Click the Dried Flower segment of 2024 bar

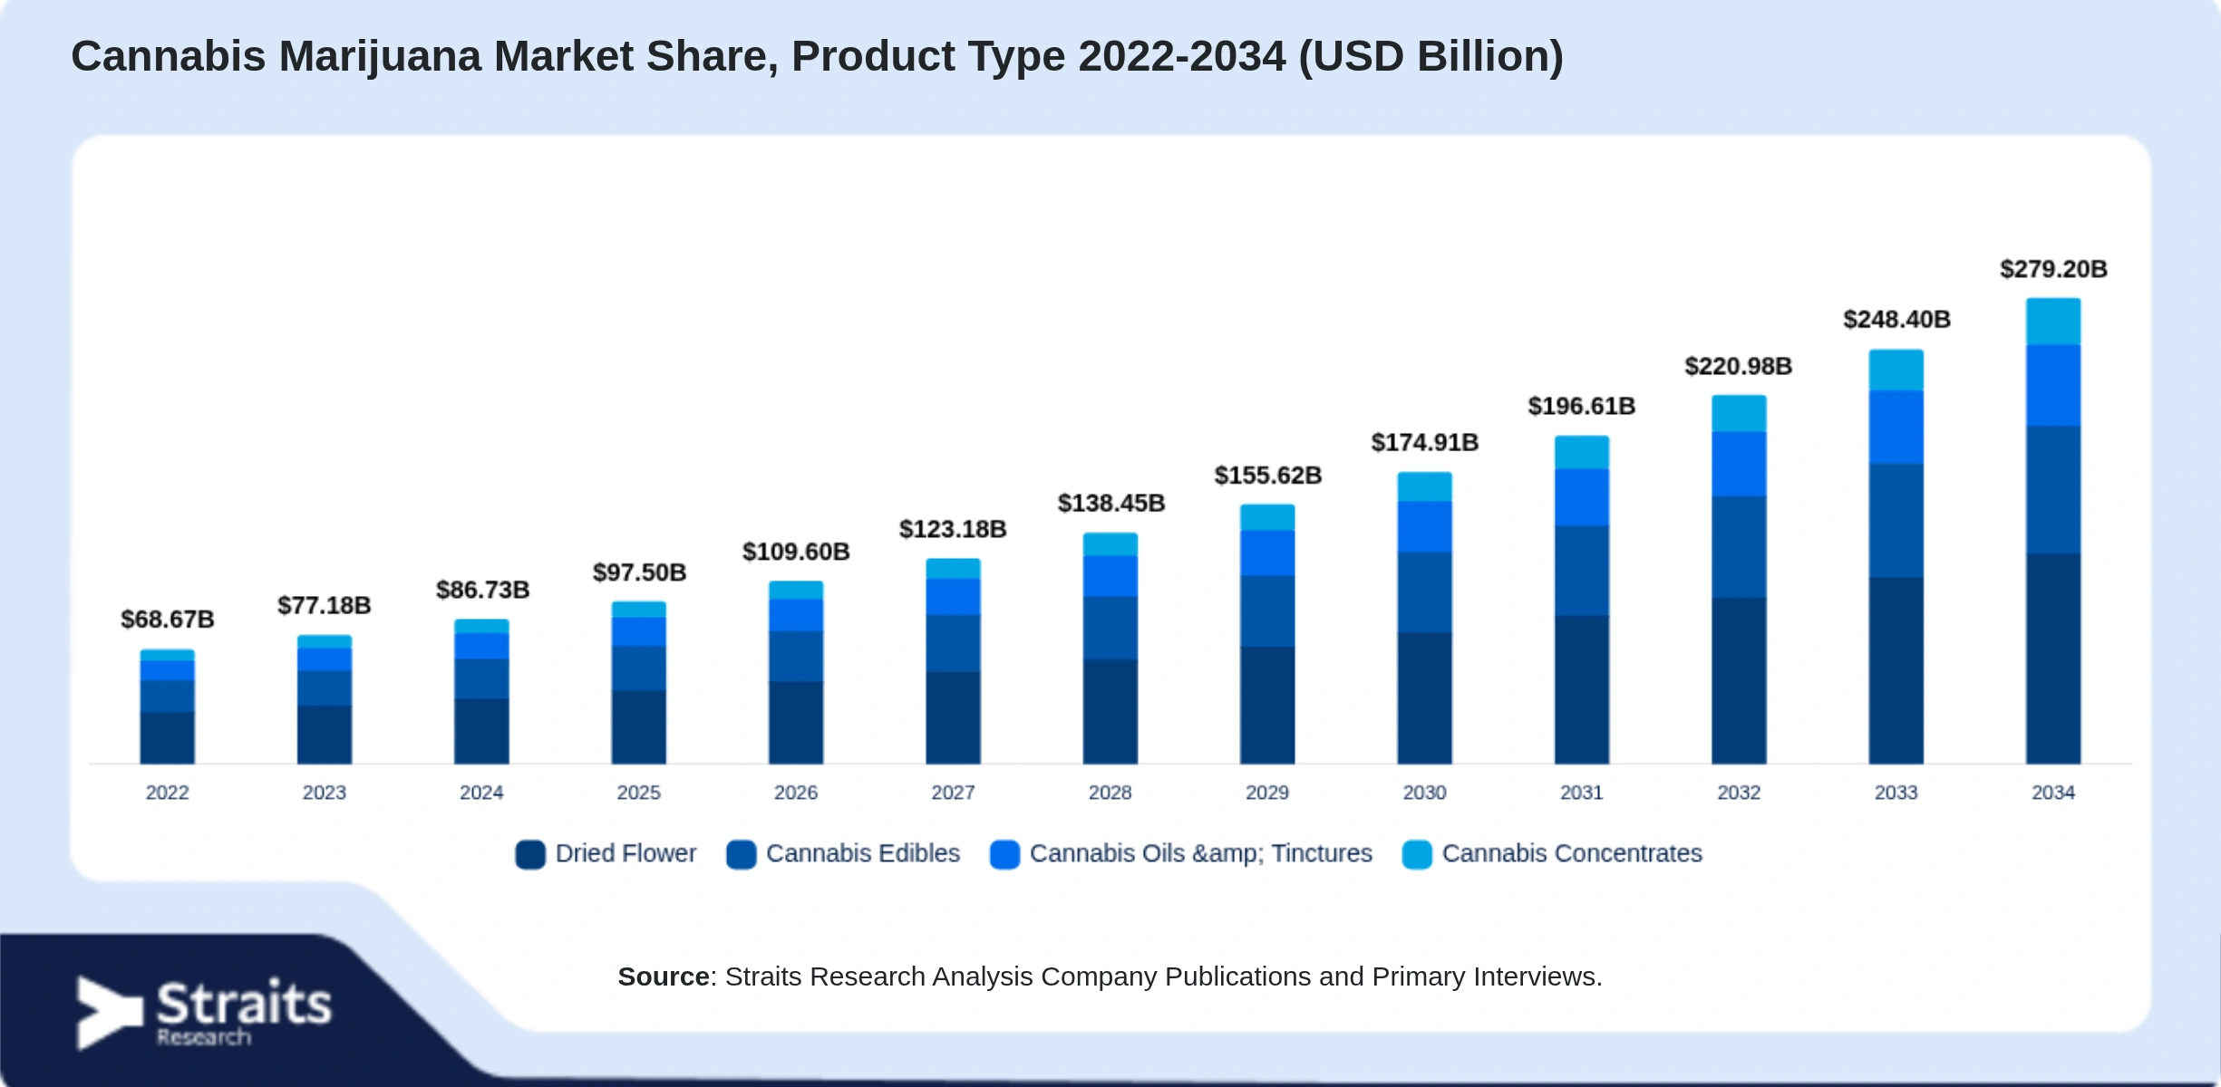tap(481, 731)
